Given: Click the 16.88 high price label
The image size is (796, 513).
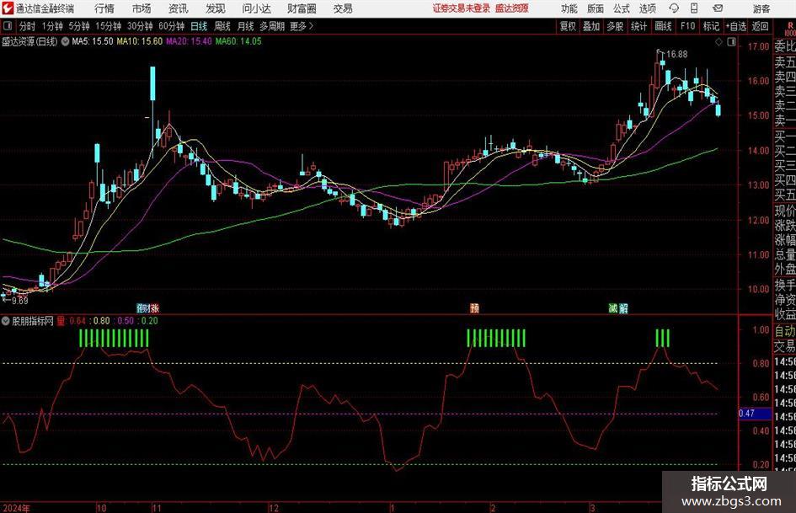Looking at the screenshot, I should coord(676,54).
